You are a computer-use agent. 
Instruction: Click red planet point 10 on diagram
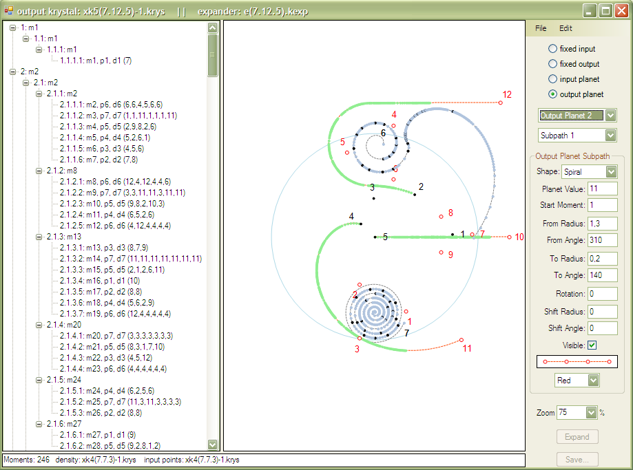point(509,237)
